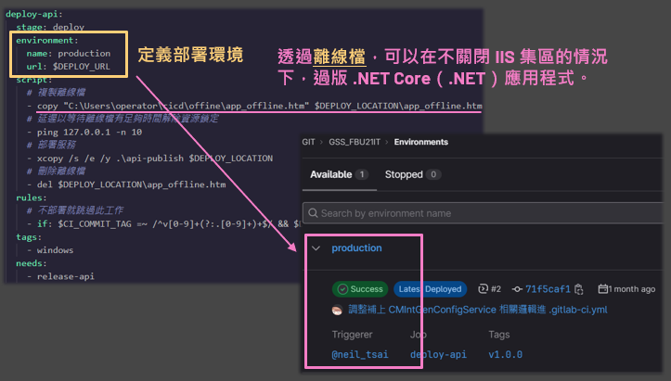Open triggerer @neil_tsai profile
Screen dimensions: 671x381
pyautogui.click(x=360, y=354)
